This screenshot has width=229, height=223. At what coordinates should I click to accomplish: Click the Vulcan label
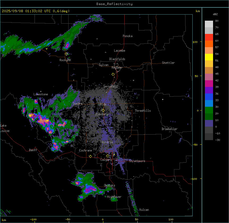[144, 210]
